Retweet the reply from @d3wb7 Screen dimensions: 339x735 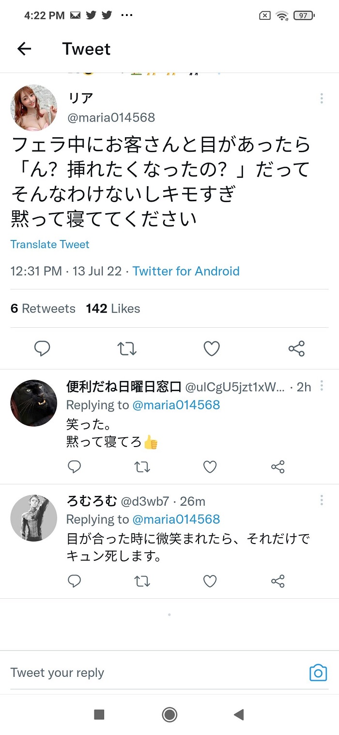pyautogui.click(x=142, y=581)
